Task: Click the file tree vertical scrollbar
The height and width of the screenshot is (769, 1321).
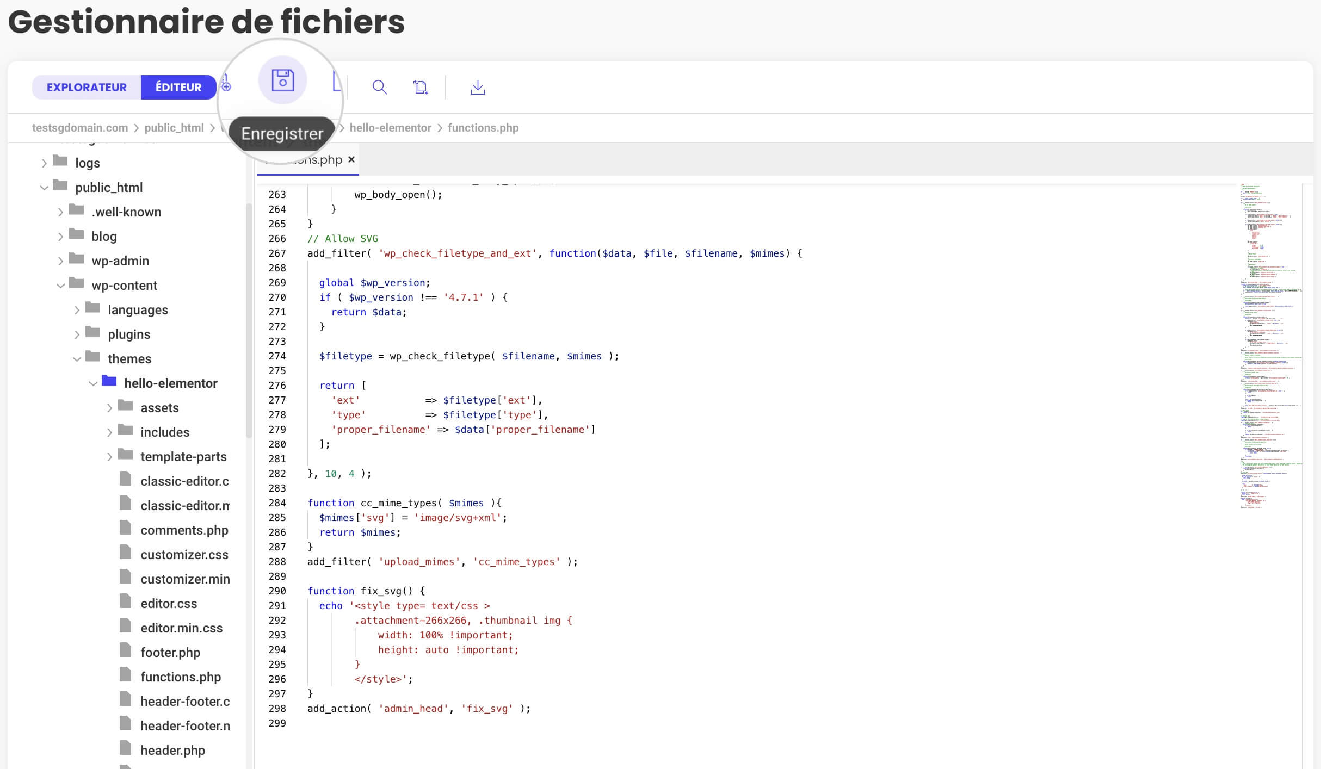Action: point(249,321)
